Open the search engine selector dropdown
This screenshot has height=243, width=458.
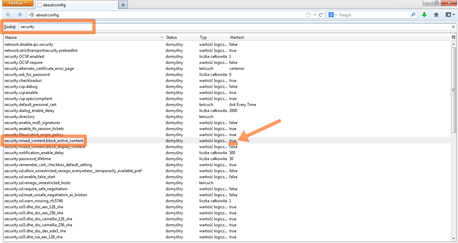(x=333, y=15)
